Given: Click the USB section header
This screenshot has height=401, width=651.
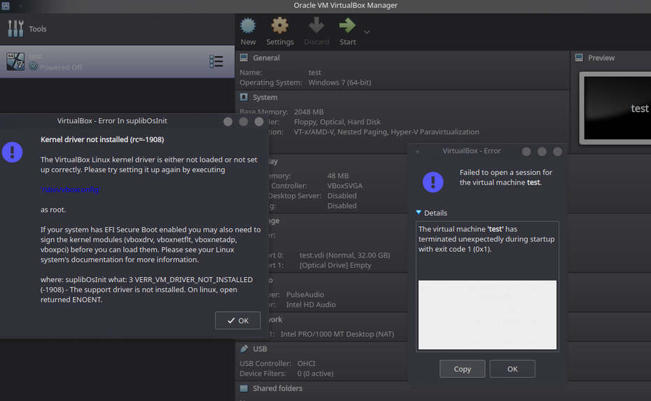Looking at the screenshot, I should coord(260,349).
